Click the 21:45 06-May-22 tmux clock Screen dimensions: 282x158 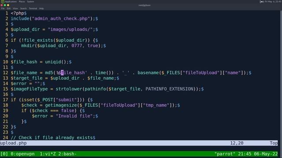point(258,154)
